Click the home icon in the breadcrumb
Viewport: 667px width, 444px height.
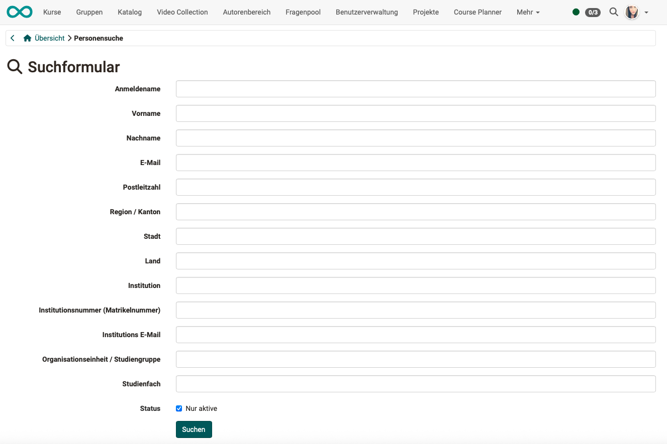click(27, 38)
